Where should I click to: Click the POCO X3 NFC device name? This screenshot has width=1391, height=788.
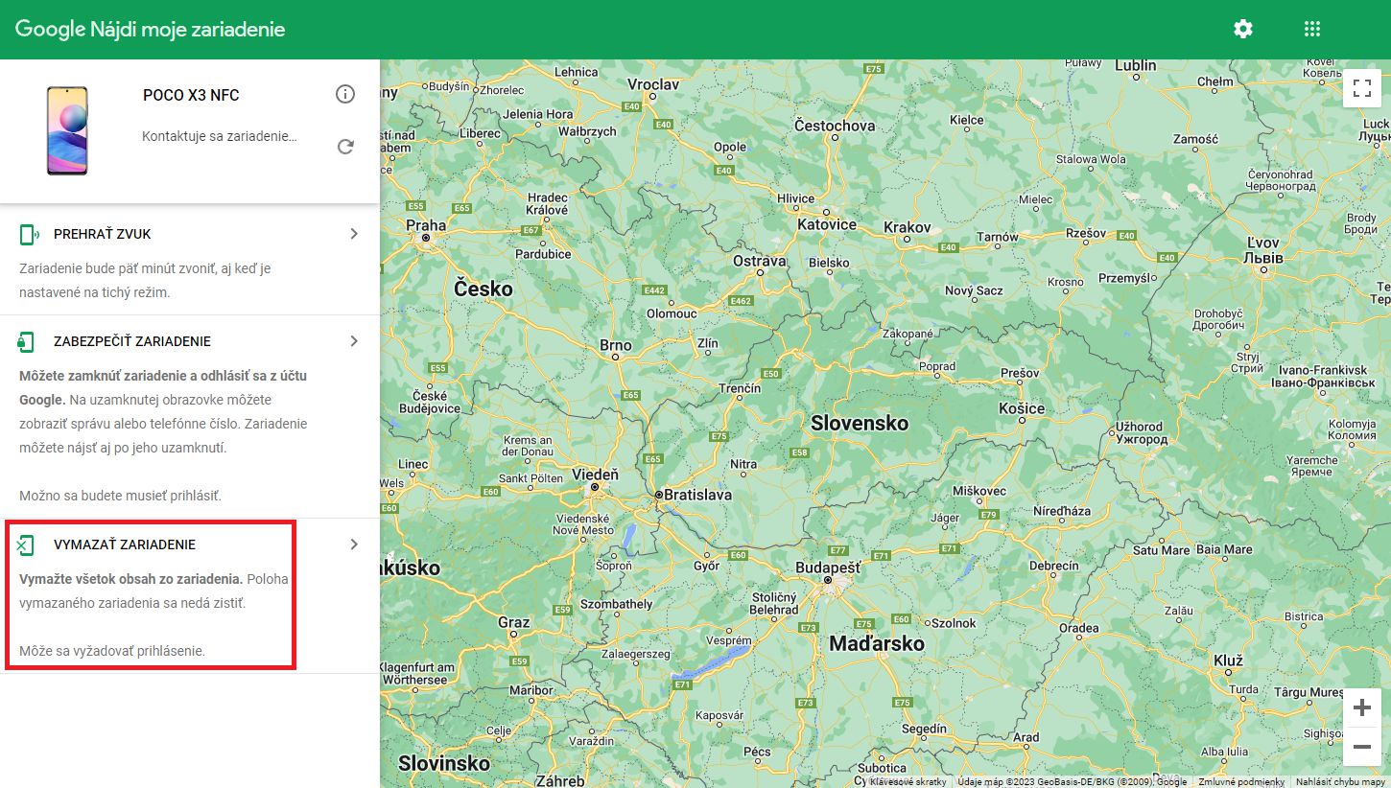coord(191,95)
